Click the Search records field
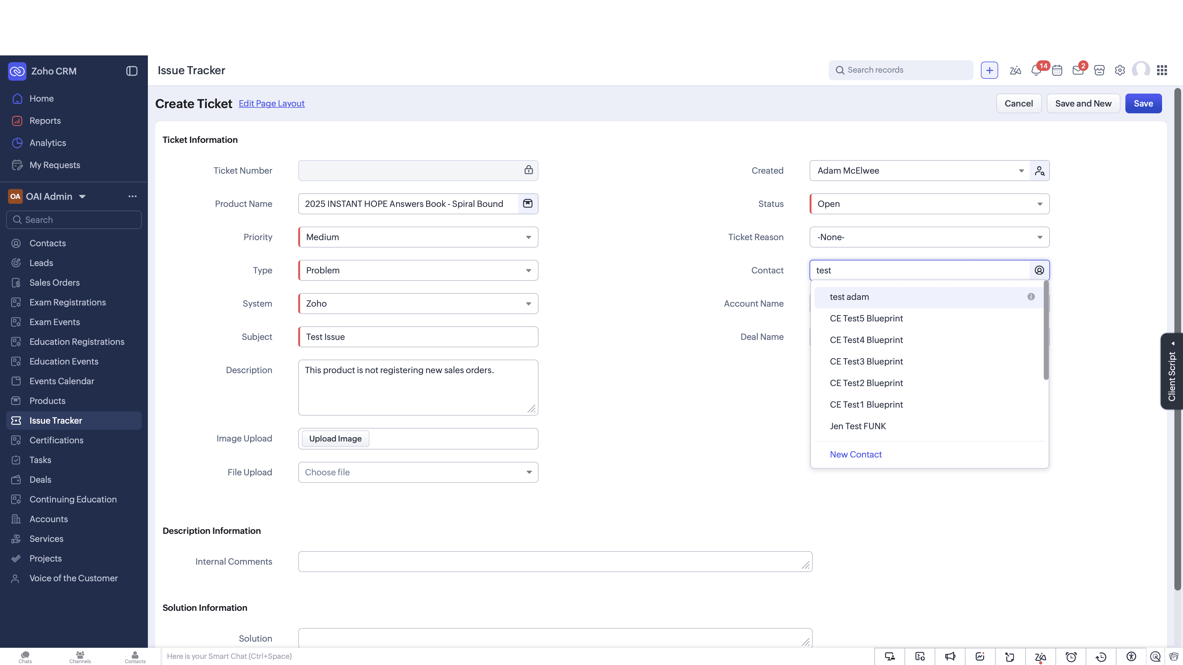The image size is (1183, 665). click(900, 70)
